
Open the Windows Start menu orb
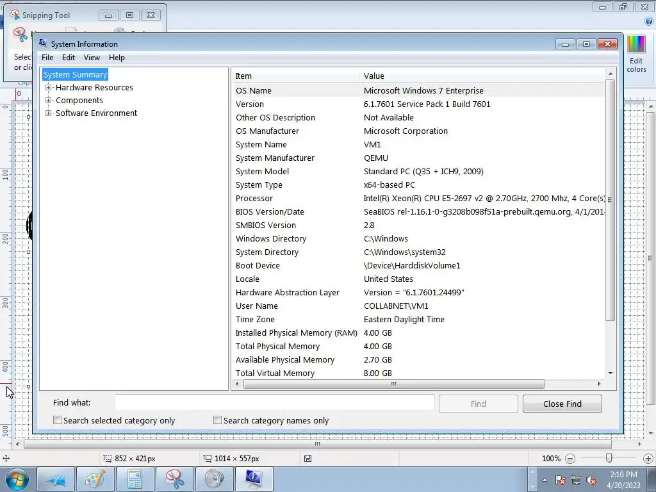coord(17,479)
